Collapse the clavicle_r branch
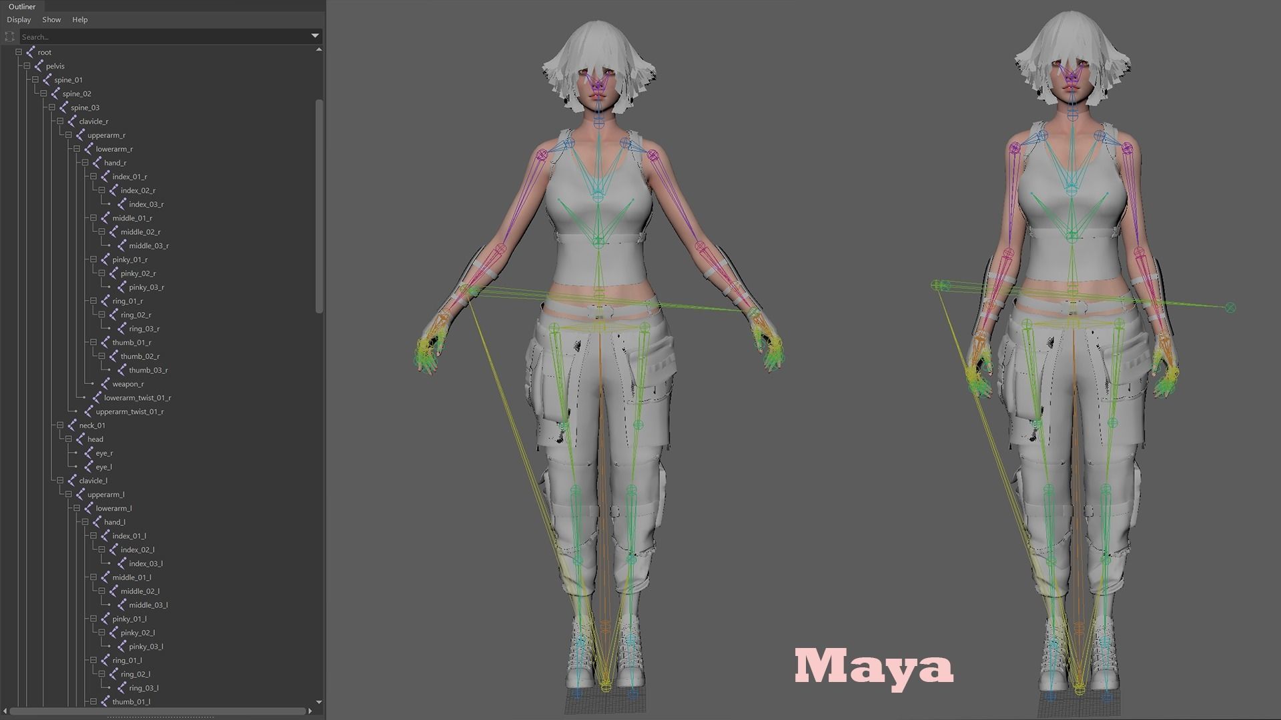The image size is (1281, 720). (x=60, y=121)
